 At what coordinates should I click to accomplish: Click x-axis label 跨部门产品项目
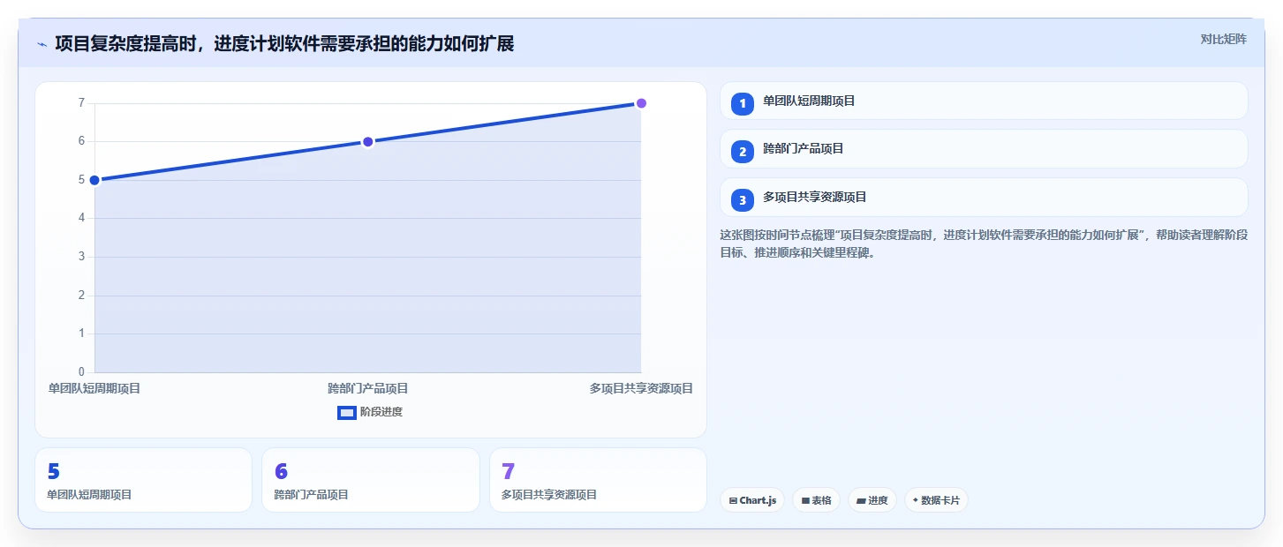click(x=368, y=388)
